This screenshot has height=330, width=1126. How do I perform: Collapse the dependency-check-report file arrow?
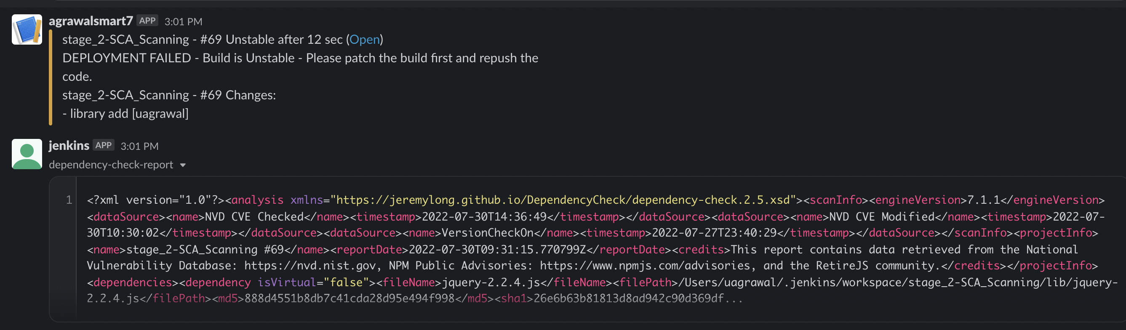pos(183,165)
